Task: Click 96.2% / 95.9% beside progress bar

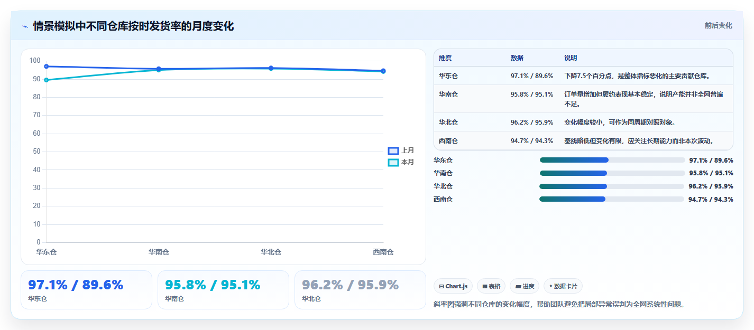Action: click(x=711, y=186)
